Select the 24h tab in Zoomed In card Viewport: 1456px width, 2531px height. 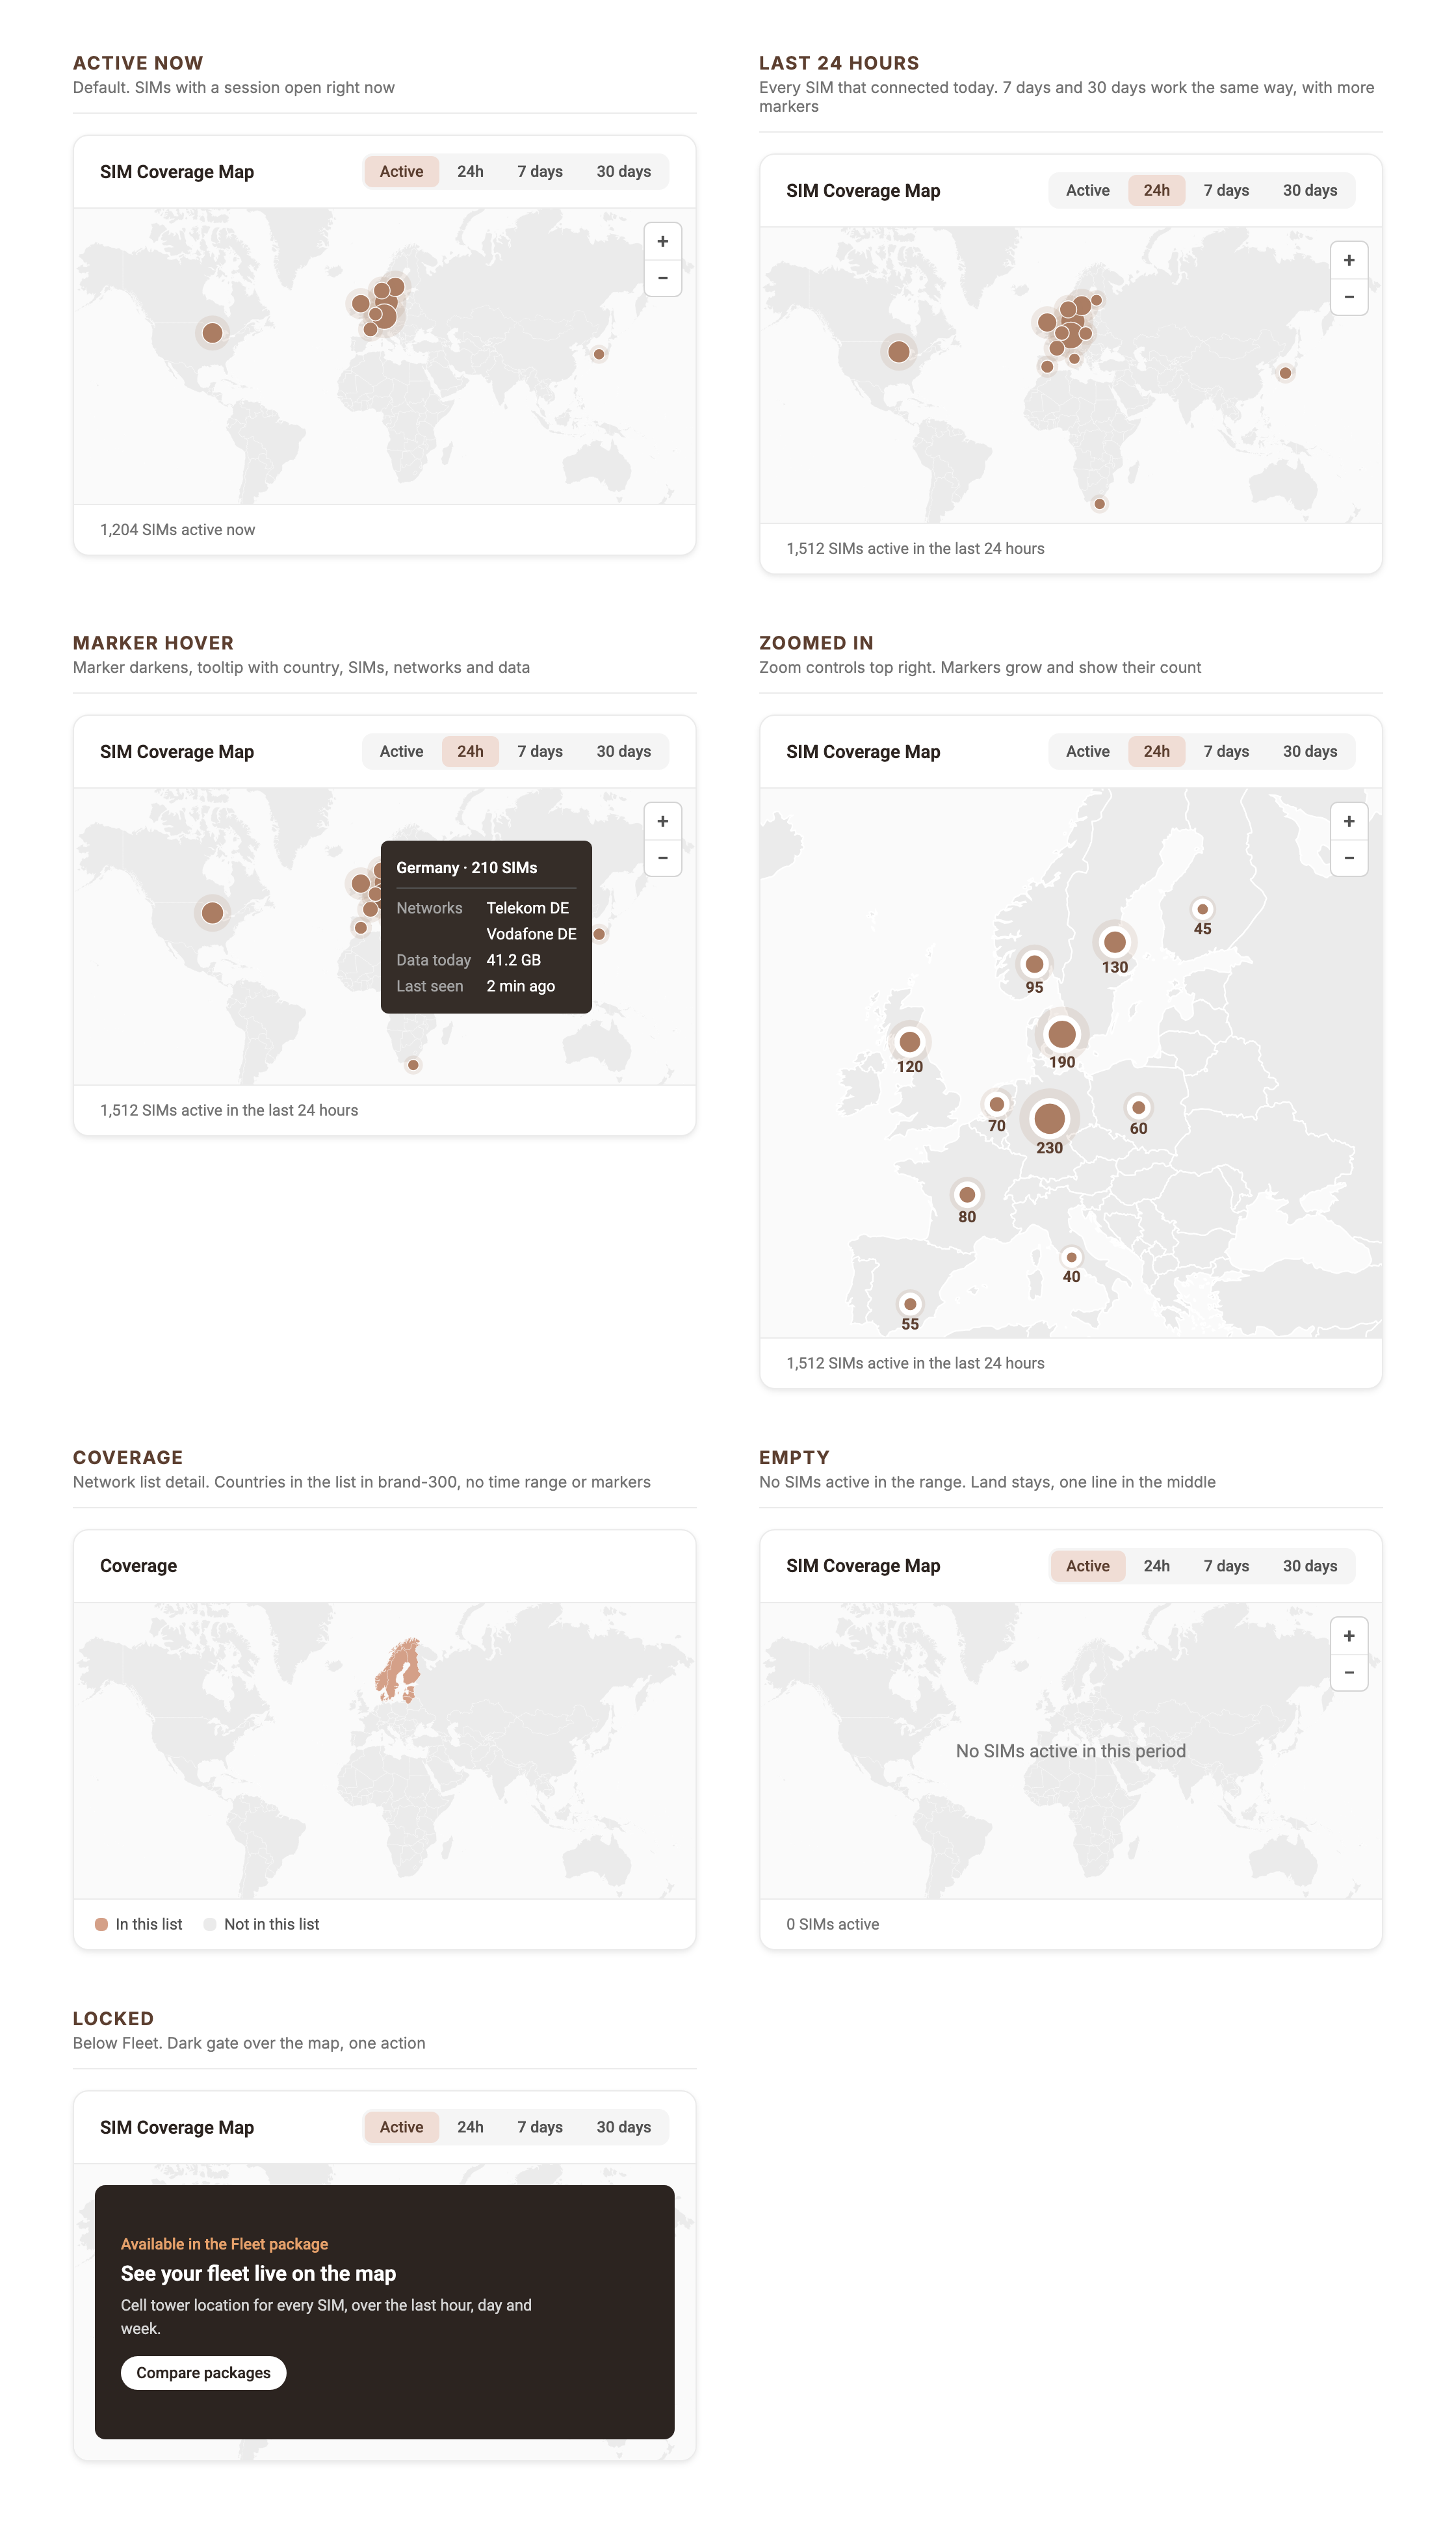[x=1156, y=751]
